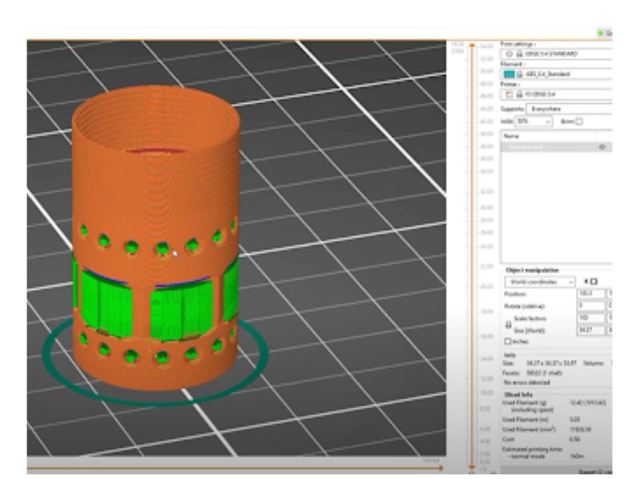Viewport: 639px width, 479px height.
Task: Open the Infill percentage dropdown
Action: [534, 121]
